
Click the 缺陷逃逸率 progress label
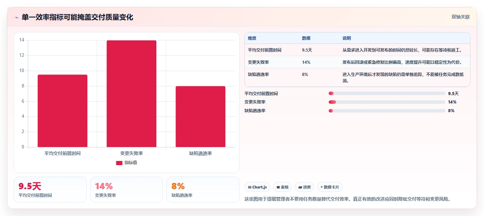[255, 111]
